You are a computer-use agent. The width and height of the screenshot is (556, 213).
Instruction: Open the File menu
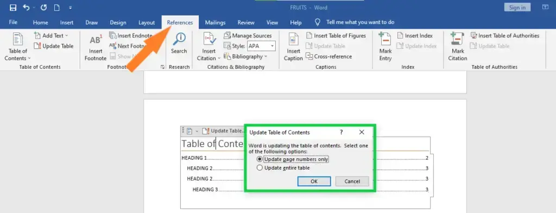(13, 22)
